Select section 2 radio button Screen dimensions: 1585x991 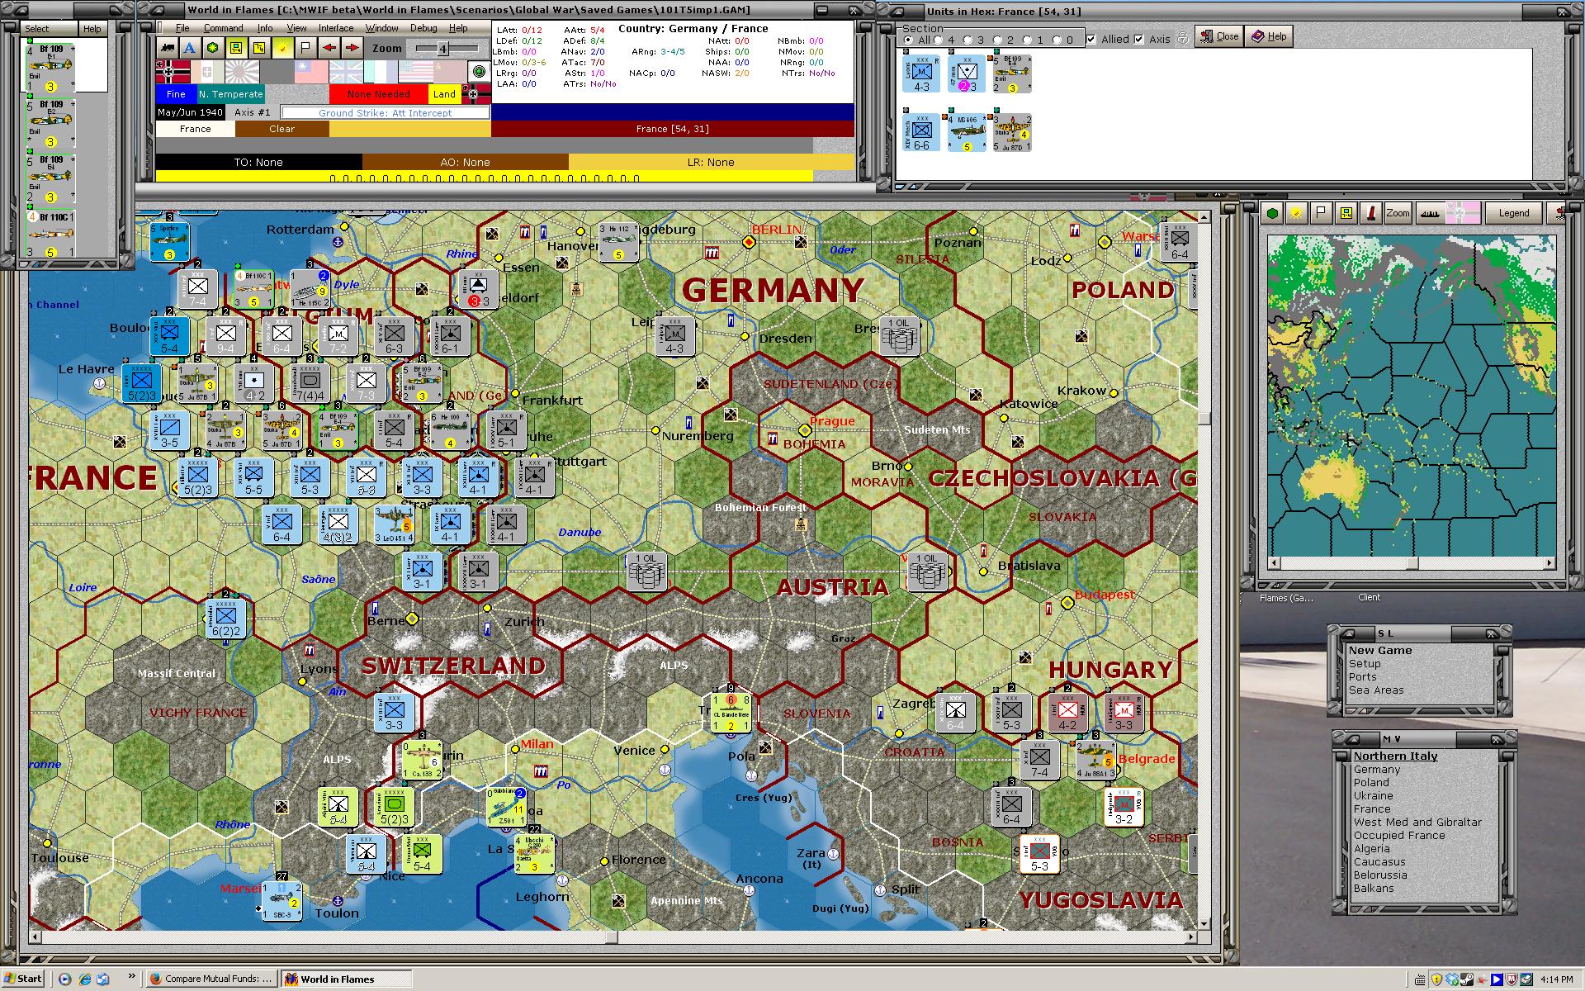[x=997, y=40]
